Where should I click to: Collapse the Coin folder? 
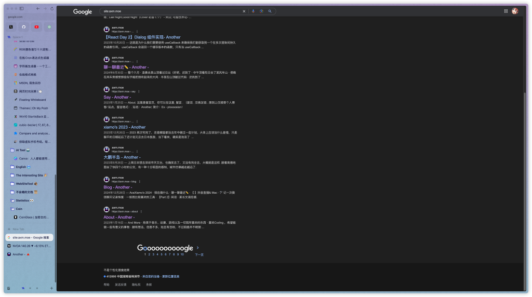coord(19,209)
